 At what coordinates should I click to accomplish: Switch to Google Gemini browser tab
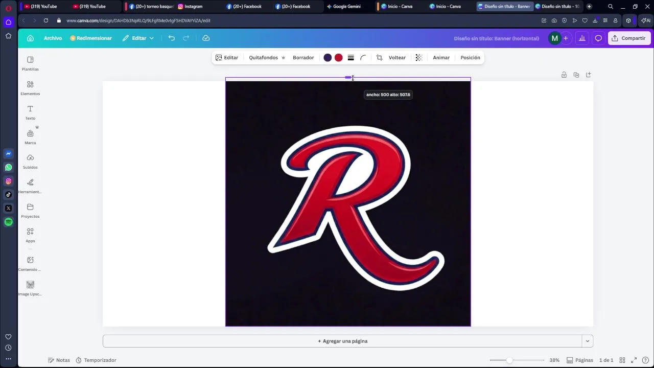click(x=347, y=7)
